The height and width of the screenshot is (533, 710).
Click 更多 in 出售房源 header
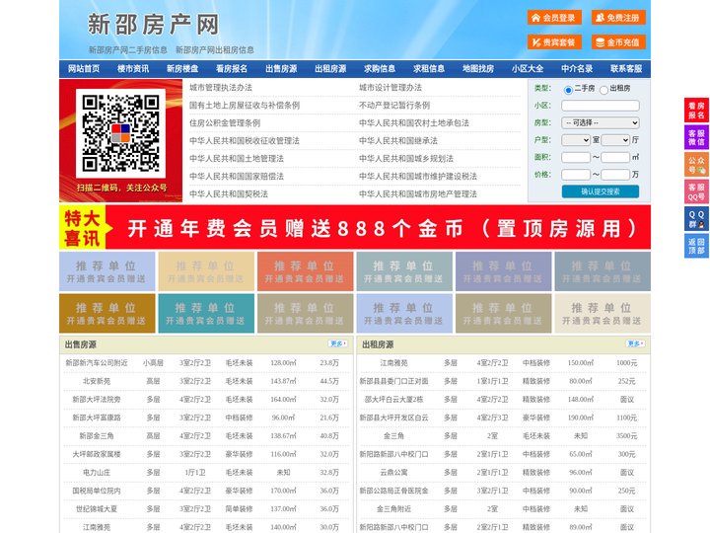point(338,344)
